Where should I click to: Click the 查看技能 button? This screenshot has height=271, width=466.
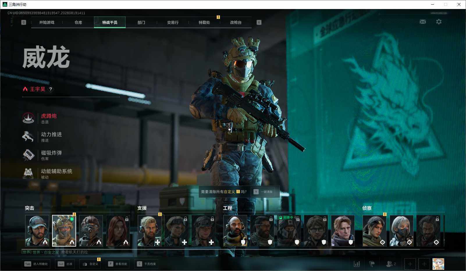(x=117, y=264)
